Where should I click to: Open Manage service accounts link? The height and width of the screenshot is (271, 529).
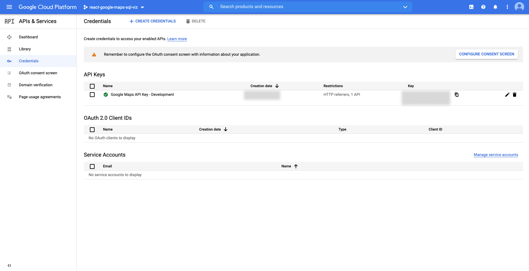496,155
